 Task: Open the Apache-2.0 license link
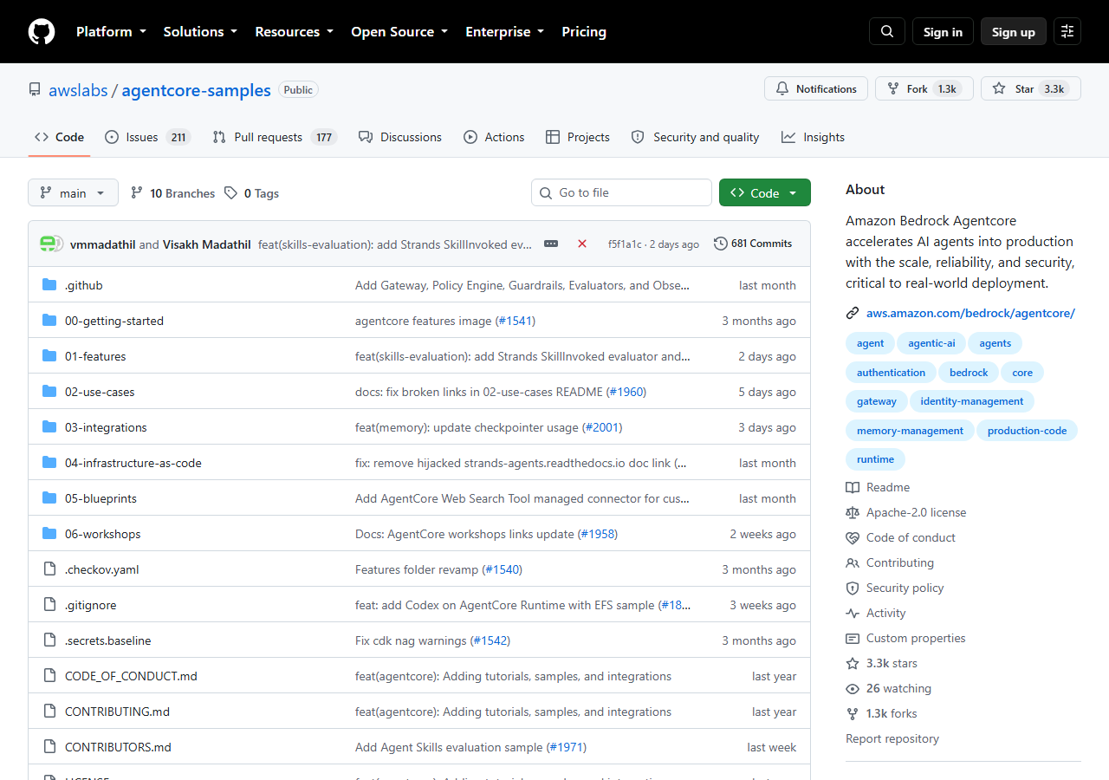coord(906,512)
